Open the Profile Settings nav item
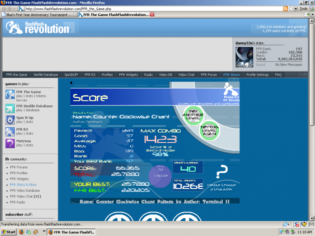This screenshot has width=315, height=236. (257, 75)
